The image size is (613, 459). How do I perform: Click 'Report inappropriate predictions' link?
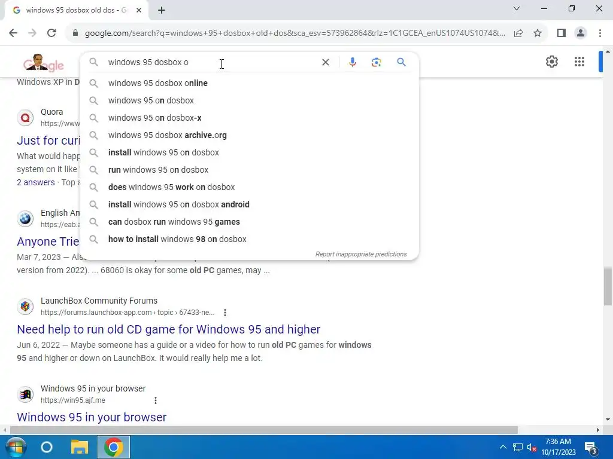(x=361, y=254)
